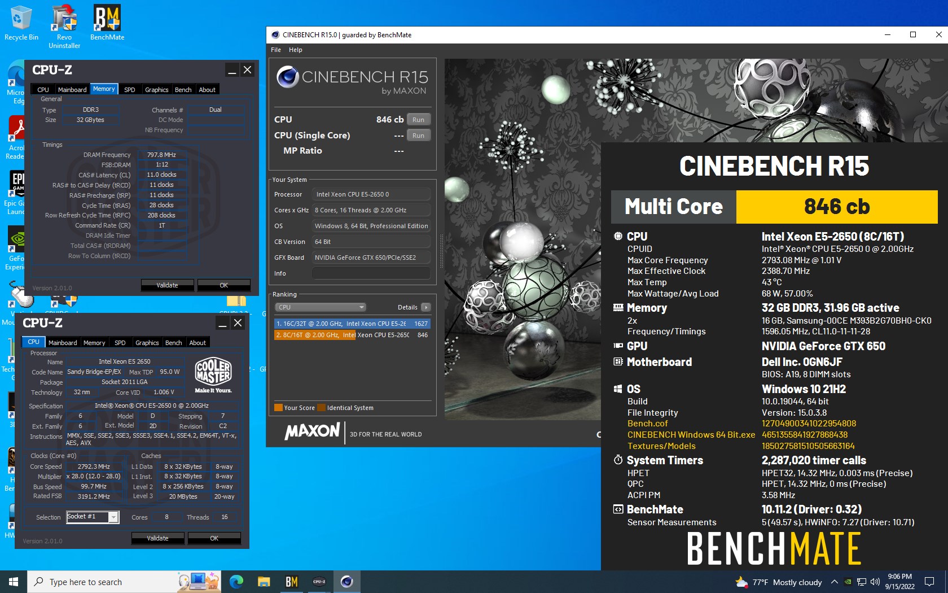Open Microsoft Edge in the taskbar

tap(236, 582)
